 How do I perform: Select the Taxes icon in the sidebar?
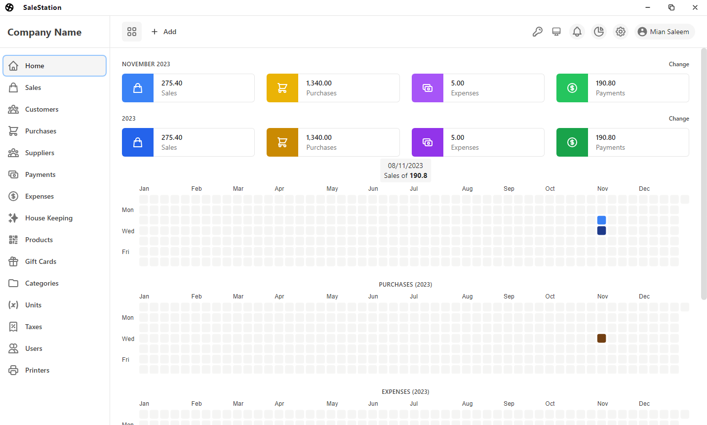click(14, 326)
